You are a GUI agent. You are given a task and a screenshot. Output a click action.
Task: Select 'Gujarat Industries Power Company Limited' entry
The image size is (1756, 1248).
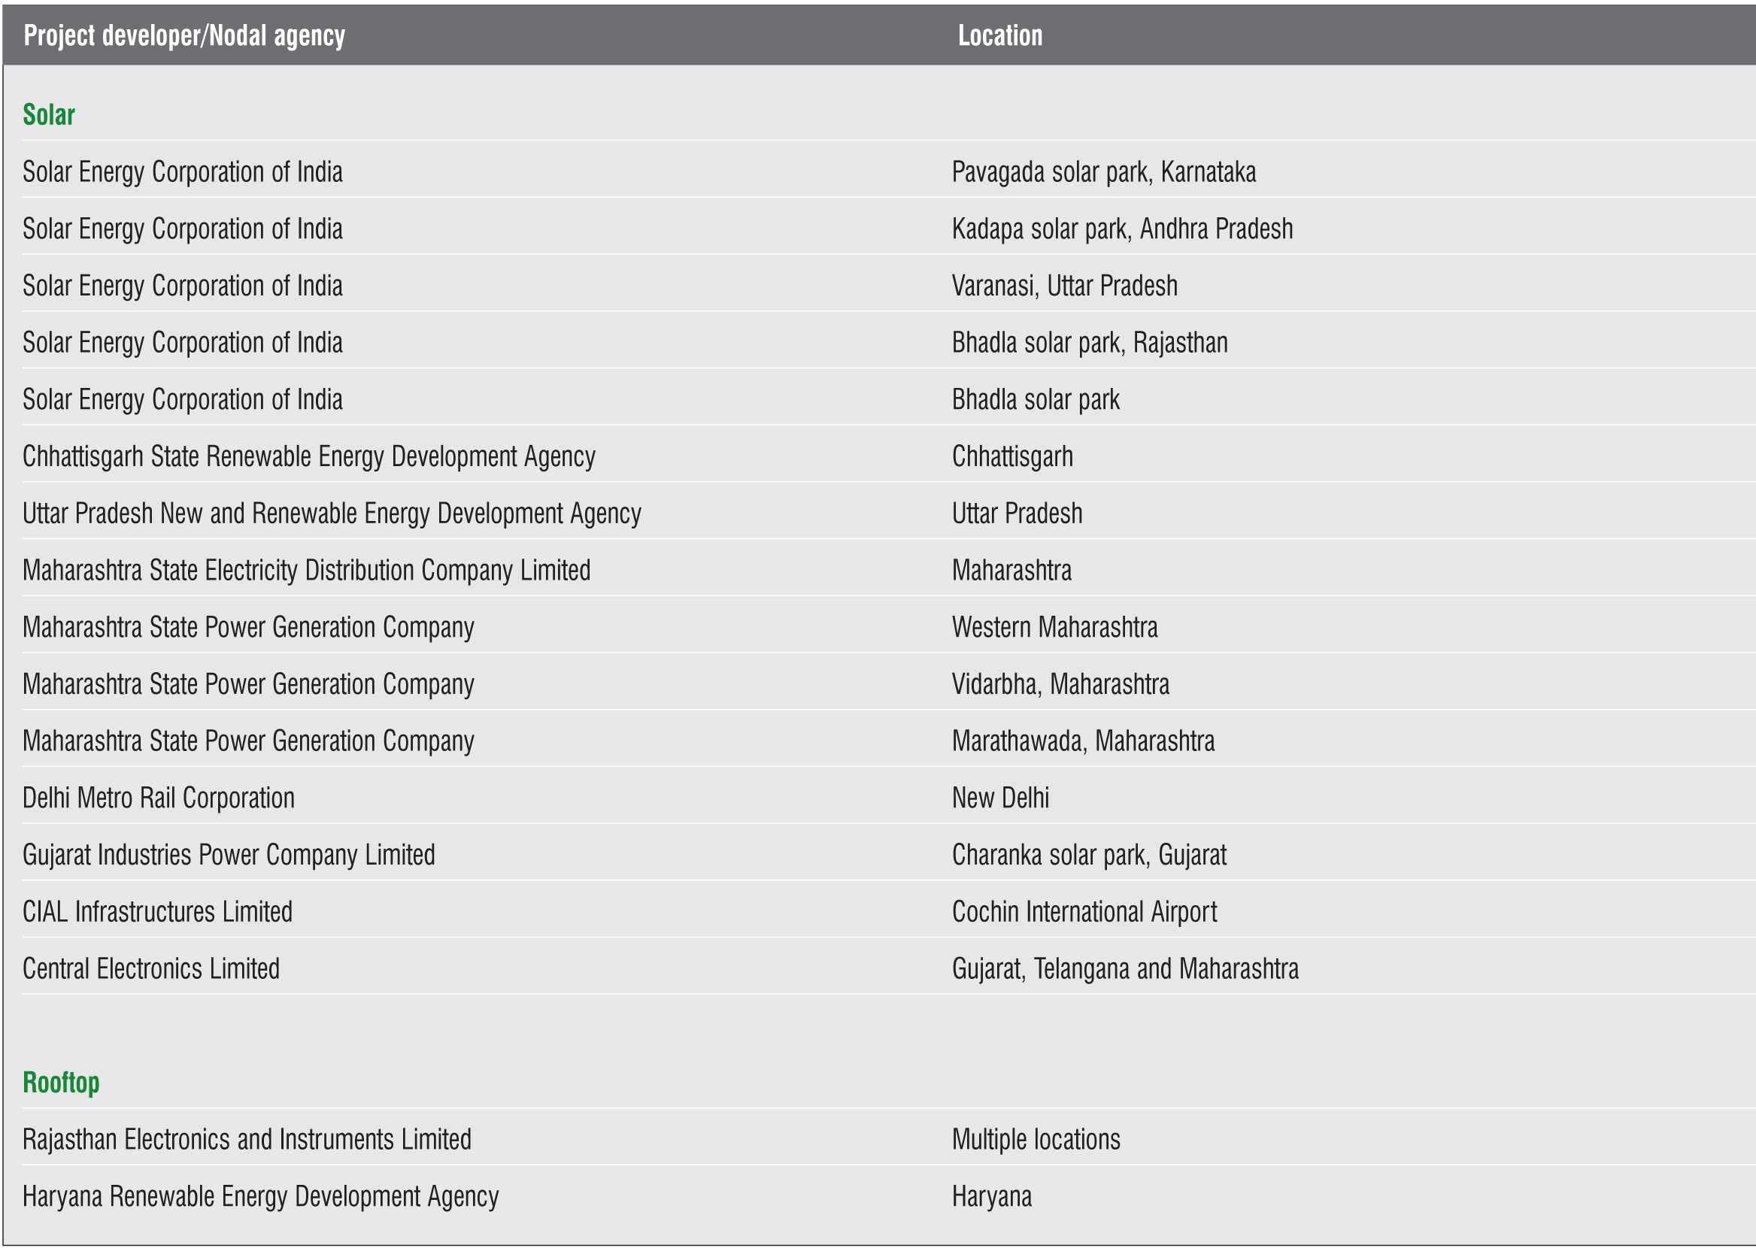pyautogui.click(x=228, y=855)
